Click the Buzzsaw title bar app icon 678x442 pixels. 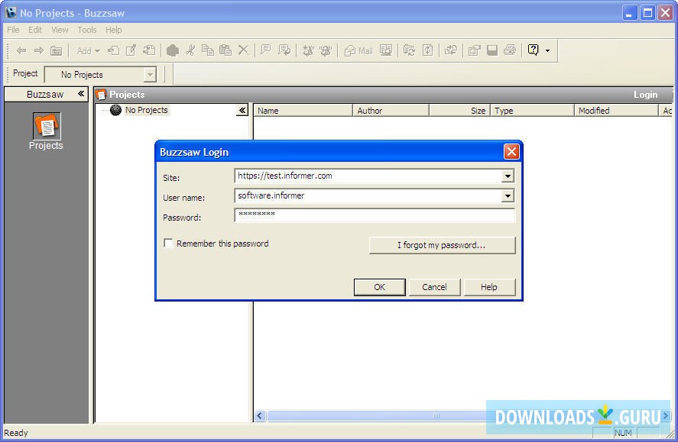[11, 12]
